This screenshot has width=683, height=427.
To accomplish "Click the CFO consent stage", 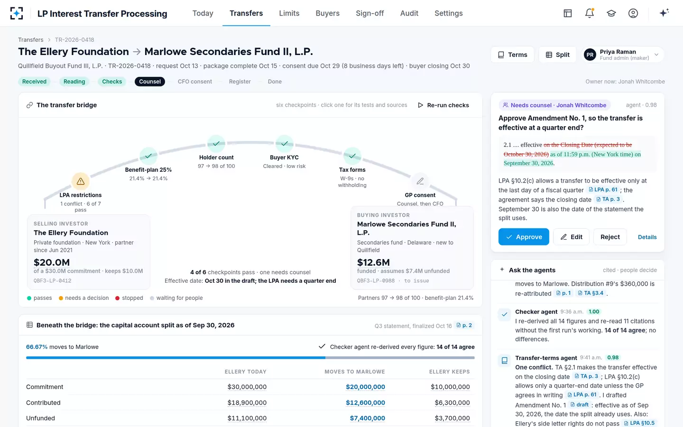I will [x=195, y=82].
